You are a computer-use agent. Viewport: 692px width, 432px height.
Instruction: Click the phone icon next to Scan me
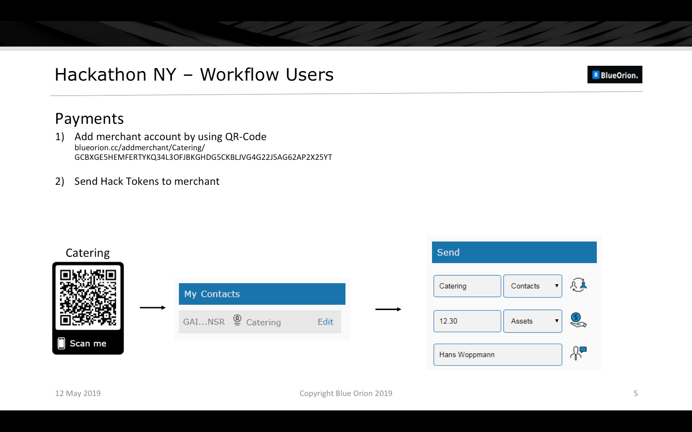point(62,343)
